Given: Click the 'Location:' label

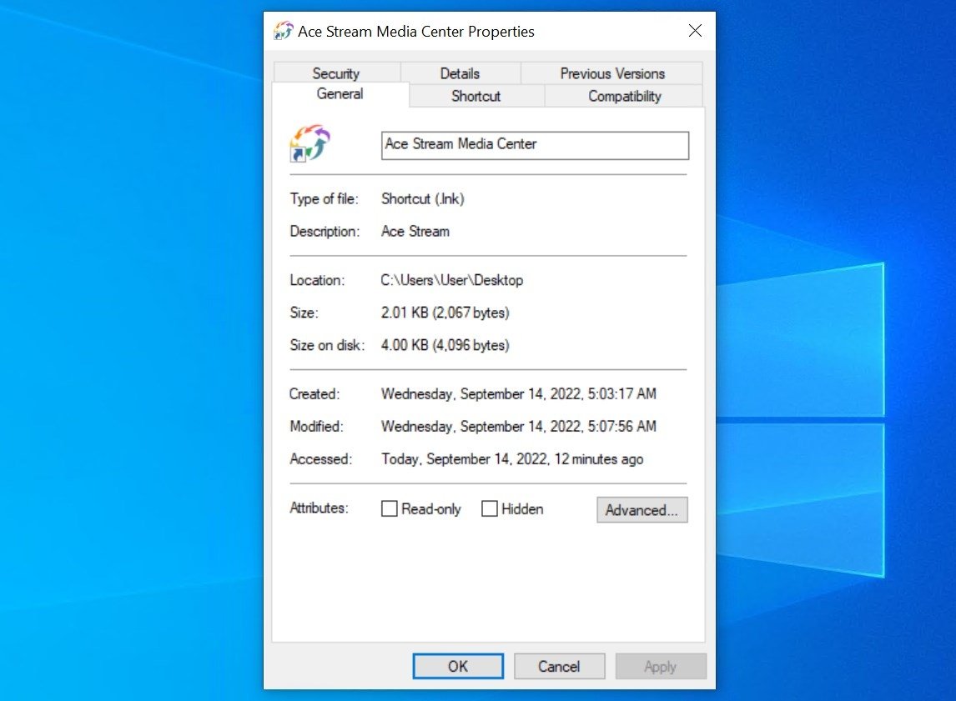Looking at the screenshot, I should pyautogui.click(x=317, y=280).
